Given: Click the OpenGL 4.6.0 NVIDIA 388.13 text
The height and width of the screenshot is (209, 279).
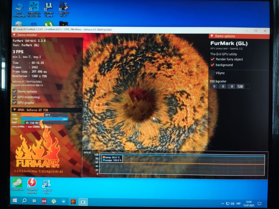Looking at the screenshot, I should tap(28, 85).
